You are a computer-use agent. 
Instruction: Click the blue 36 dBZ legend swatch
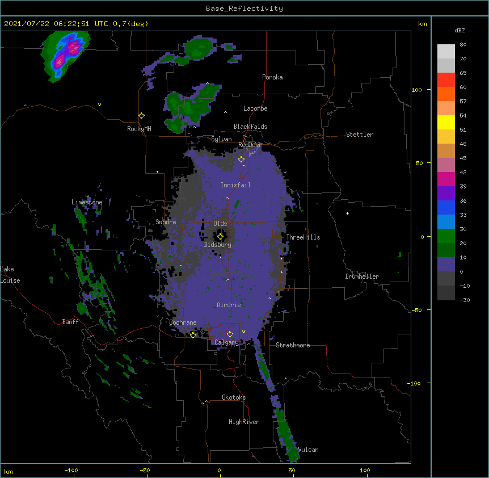[446, 207]
